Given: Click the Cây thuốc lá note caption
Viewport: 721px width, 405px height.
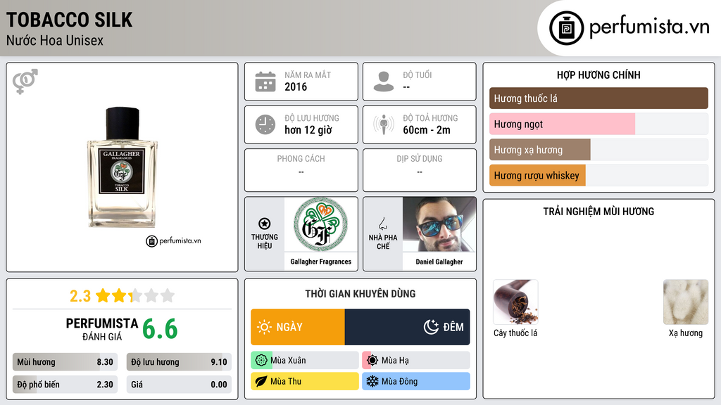Looking at the screenshot, I should coord(515,333).
